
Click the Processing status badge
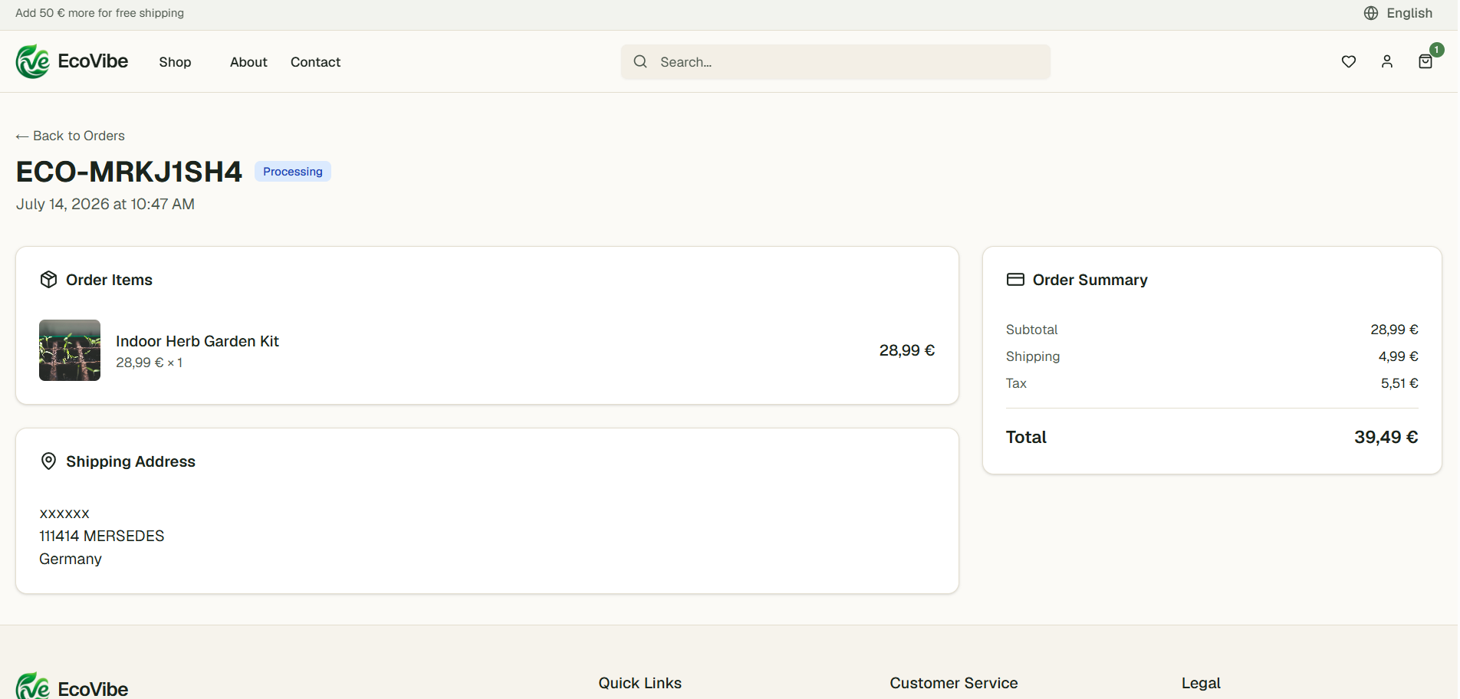293,172
